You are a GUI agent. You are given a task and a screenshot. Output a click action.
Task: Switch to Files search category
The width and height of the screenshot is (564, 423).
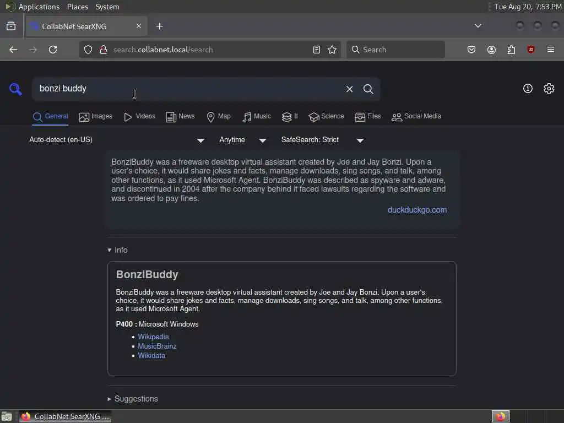pos(367,117)
